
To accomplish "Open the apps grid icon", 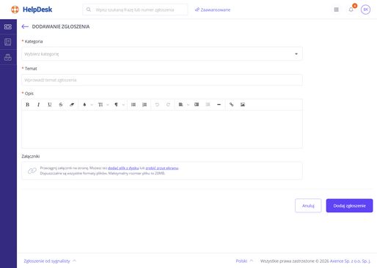I will pyautogui.click(x=337, y=10).
